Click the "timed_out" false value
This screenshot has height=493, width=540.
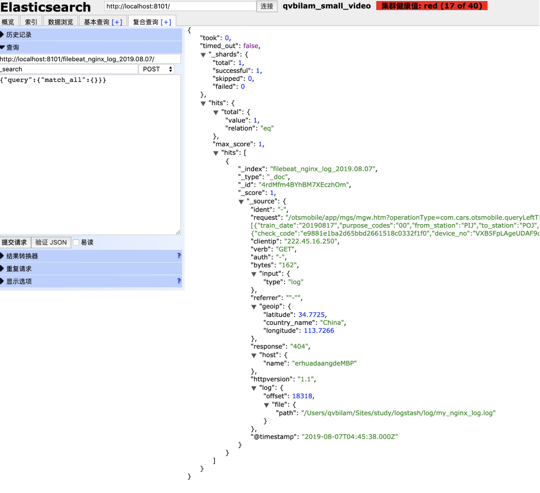coord(251,46)
